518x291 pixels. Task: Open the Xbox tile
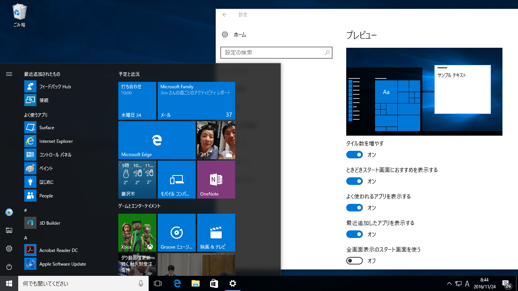[137, 233]
